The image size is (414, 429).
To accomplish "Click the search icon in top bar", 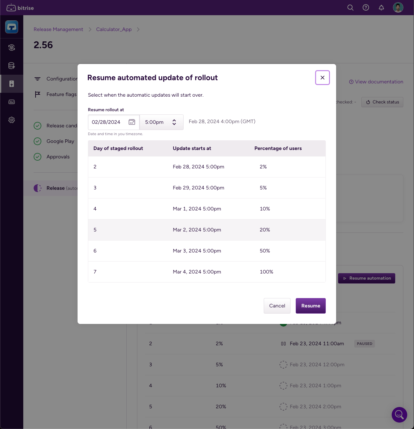I will click(350, 7).
